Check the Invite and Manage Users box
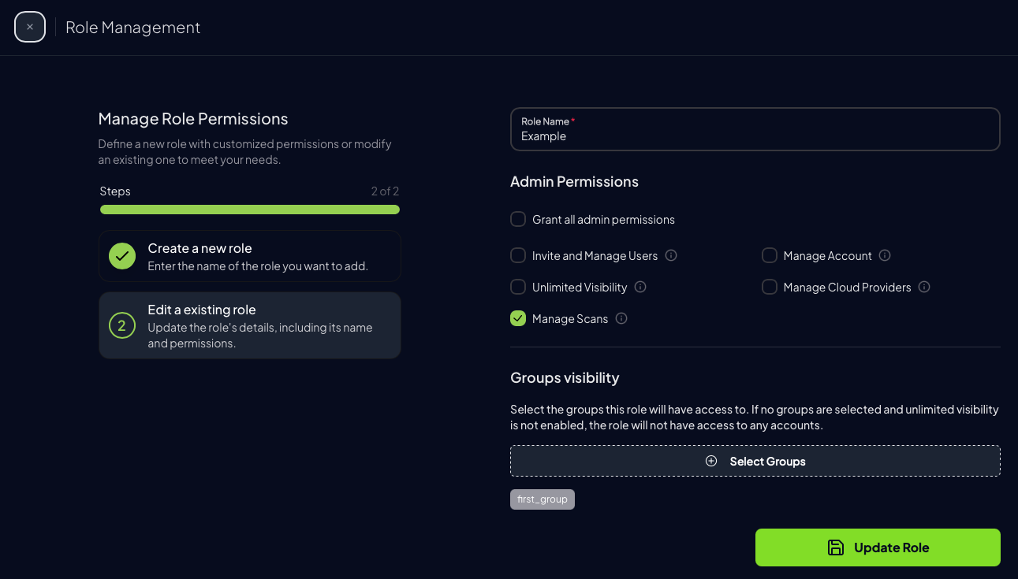 pyautogui.click(x=518, y=255)
